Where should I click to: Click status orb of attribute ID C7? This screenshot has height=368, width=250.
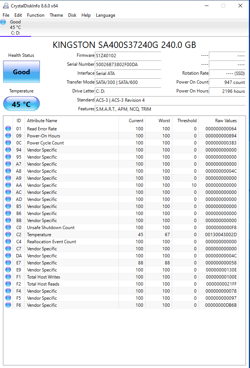pyautogui.click(x=8, y=248)
